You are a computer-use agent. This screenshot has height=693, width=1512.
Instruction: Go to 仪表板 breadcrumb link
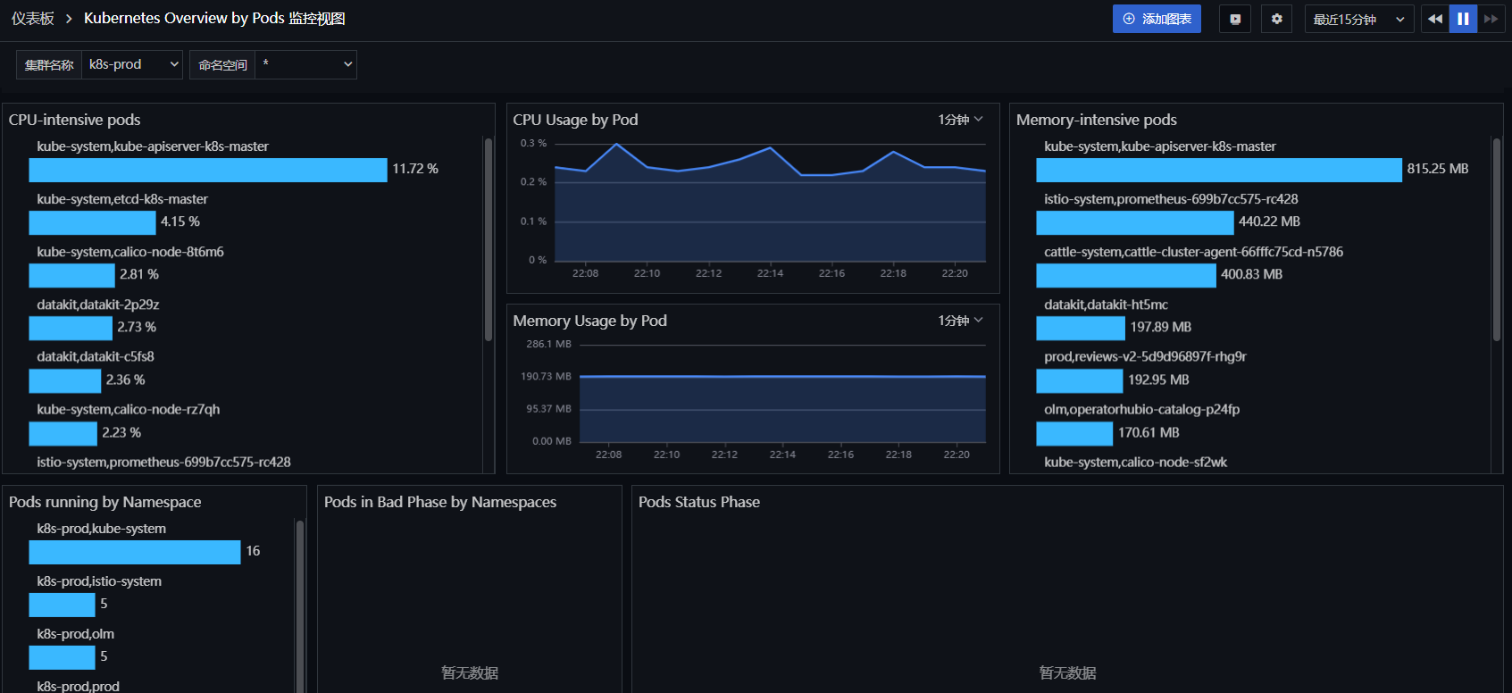(33, 19)
